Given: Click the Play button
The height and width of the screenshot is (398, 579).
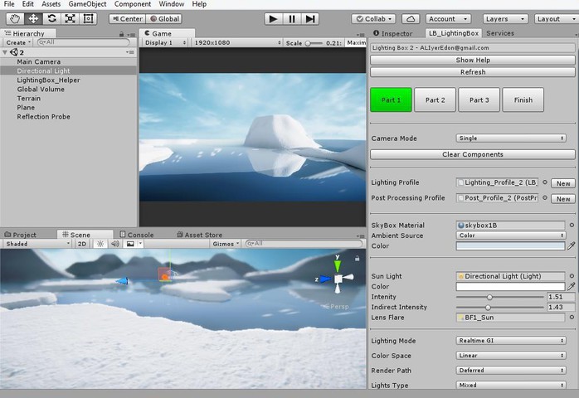Looking at the screenshot, I should click(273, 19).
